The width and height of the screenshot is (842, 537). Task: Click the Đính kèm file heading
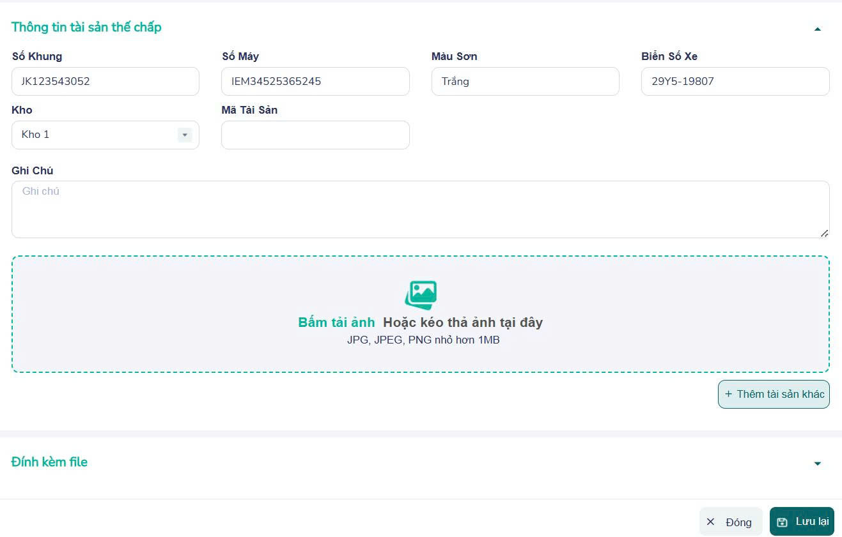coord(49,462)
